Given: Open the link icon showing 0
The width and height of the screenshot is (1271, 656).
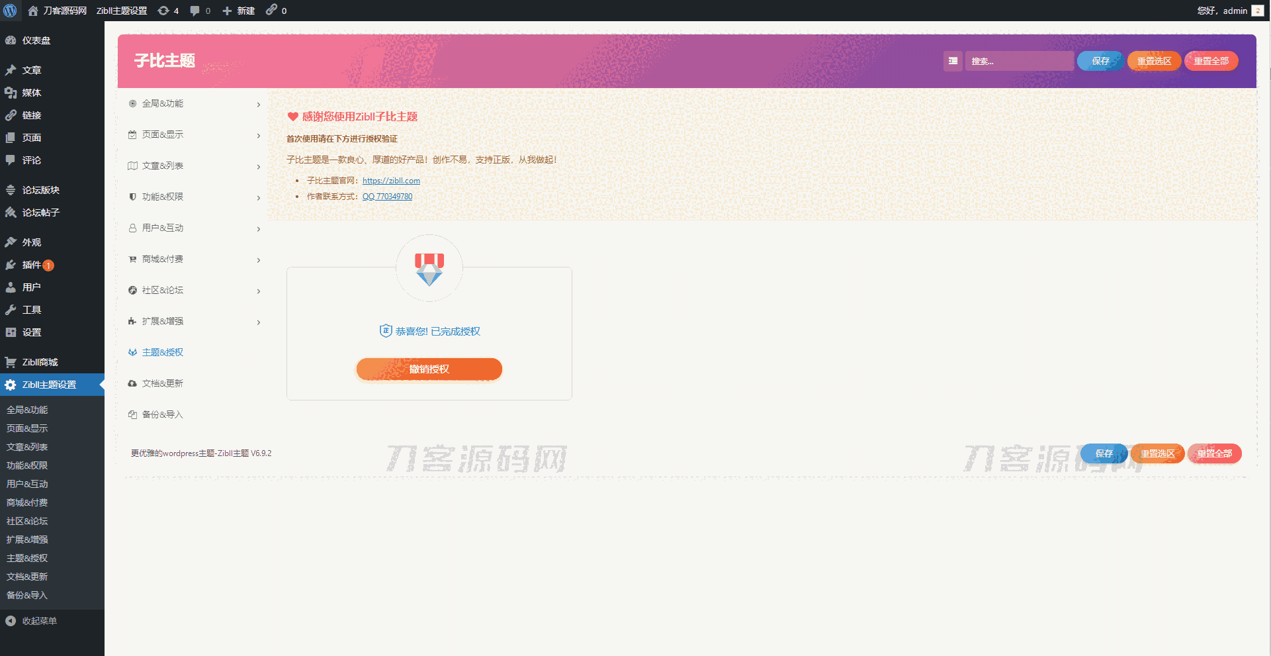Looking at the screenshot, I should click(x=271, y=10).
